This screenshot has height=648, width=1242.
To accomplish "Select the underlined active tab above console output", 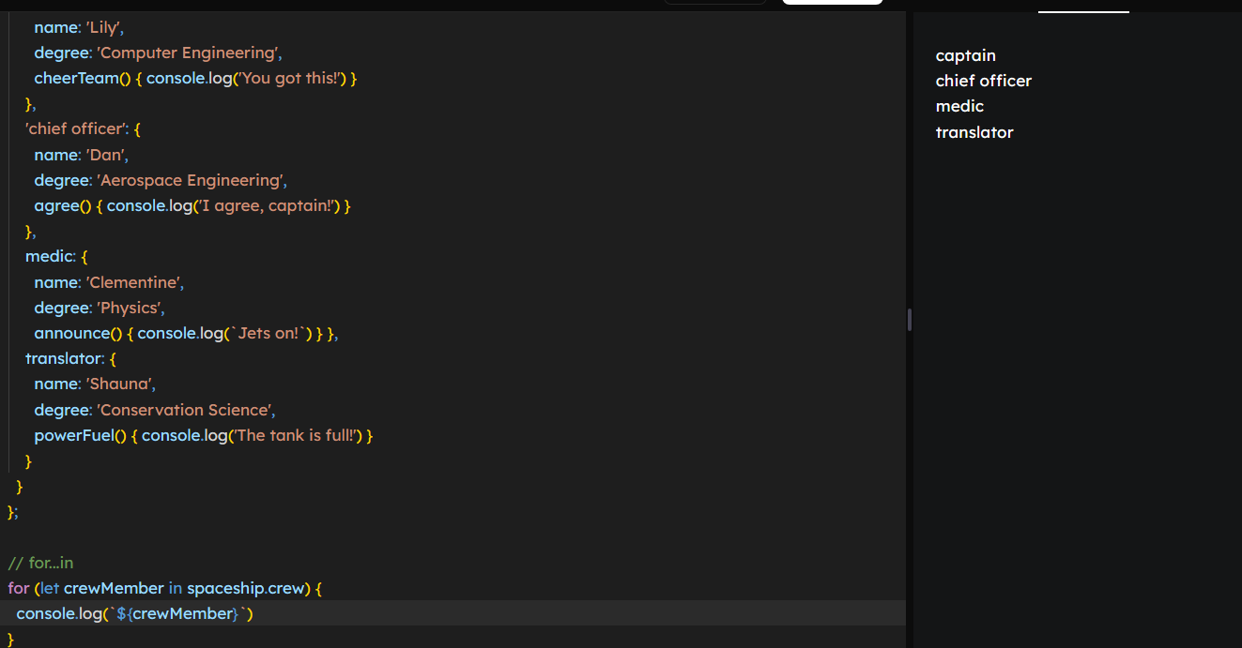I will (x=1083, y=6).
